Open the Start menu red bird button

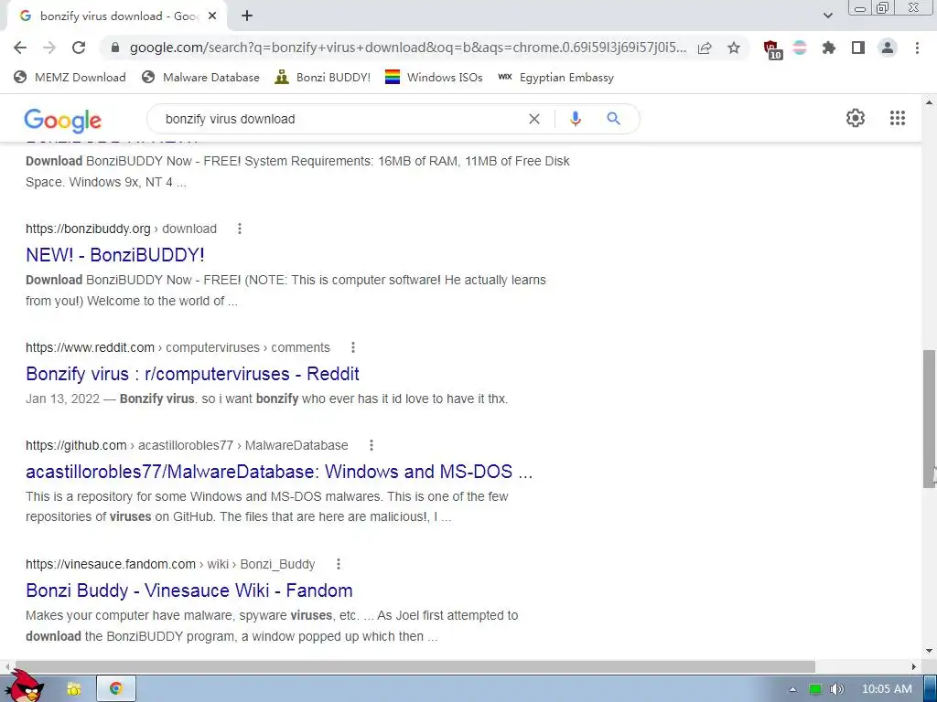click(x=25, y=686)
